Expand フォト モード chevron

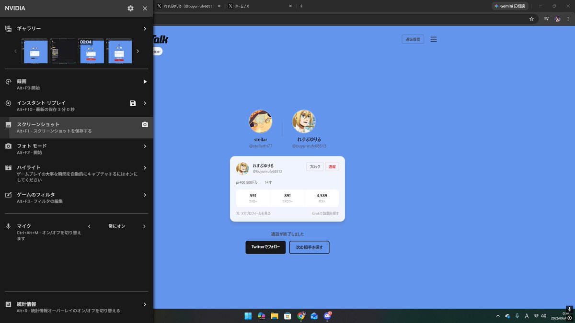145,146
